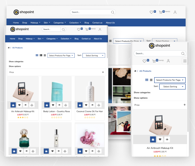This screenshot has height=166, width=195.
Task: Click star rating under Air Airbrush Makeup Kit
Action: click(x=23, y=117)
